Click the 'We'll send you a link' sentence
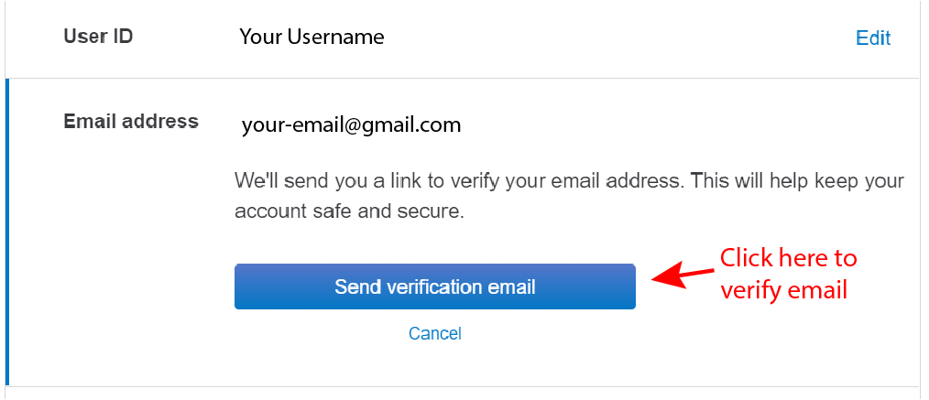The width and height of the screenshot is (929, 400). click(x=568, y=179)
